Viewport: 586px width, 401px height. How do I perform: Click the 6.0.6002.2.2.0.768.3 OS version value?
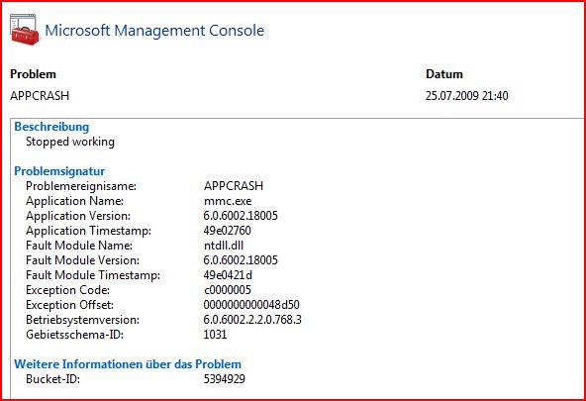point(252,320)
